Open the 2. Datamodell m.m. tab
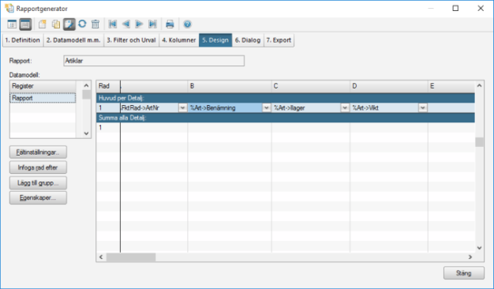Viewport: 494px width, 289px height. click(73, 40)
